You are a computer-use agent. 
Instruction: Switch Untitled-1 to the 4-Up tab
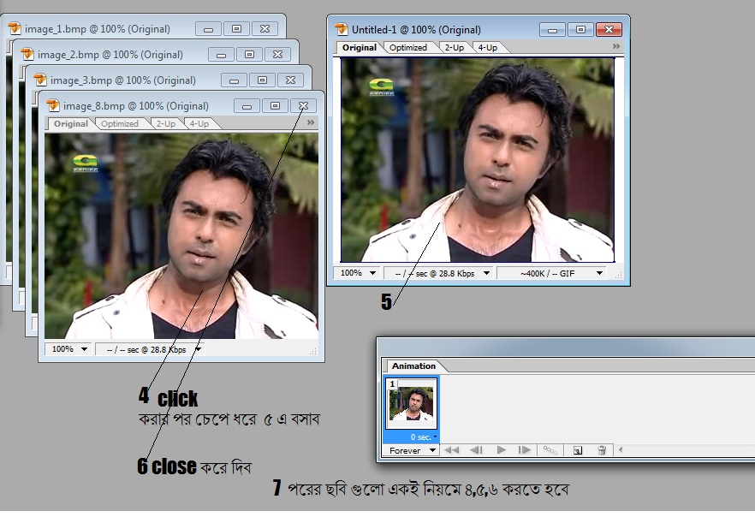[488, 48]
